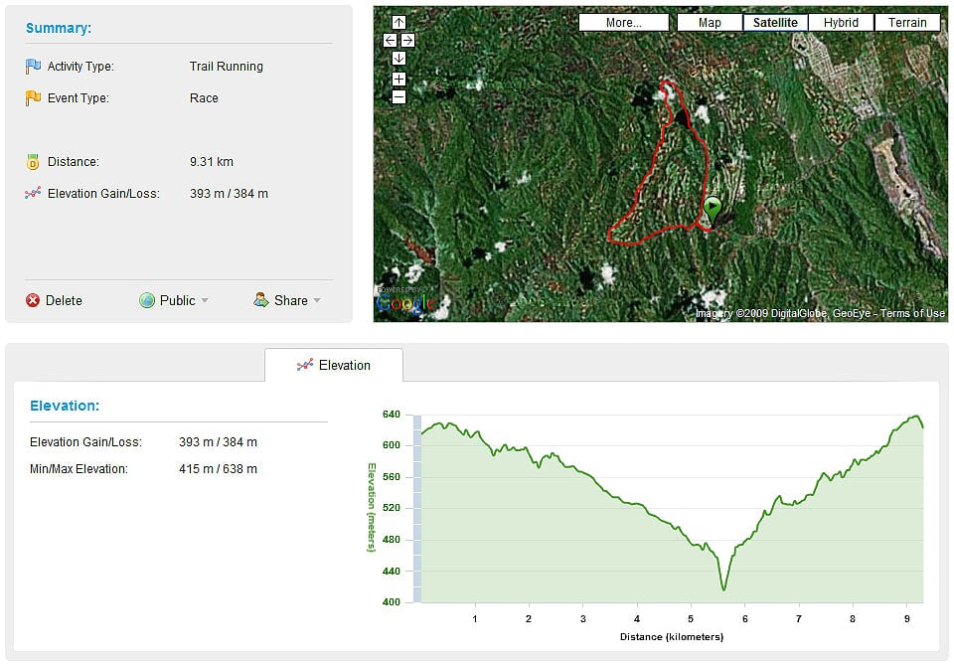This screenshot has height=666, width=954.
Task: Pan the map left with the arrow
Action: pyautogui.click(x=390, y=41)
